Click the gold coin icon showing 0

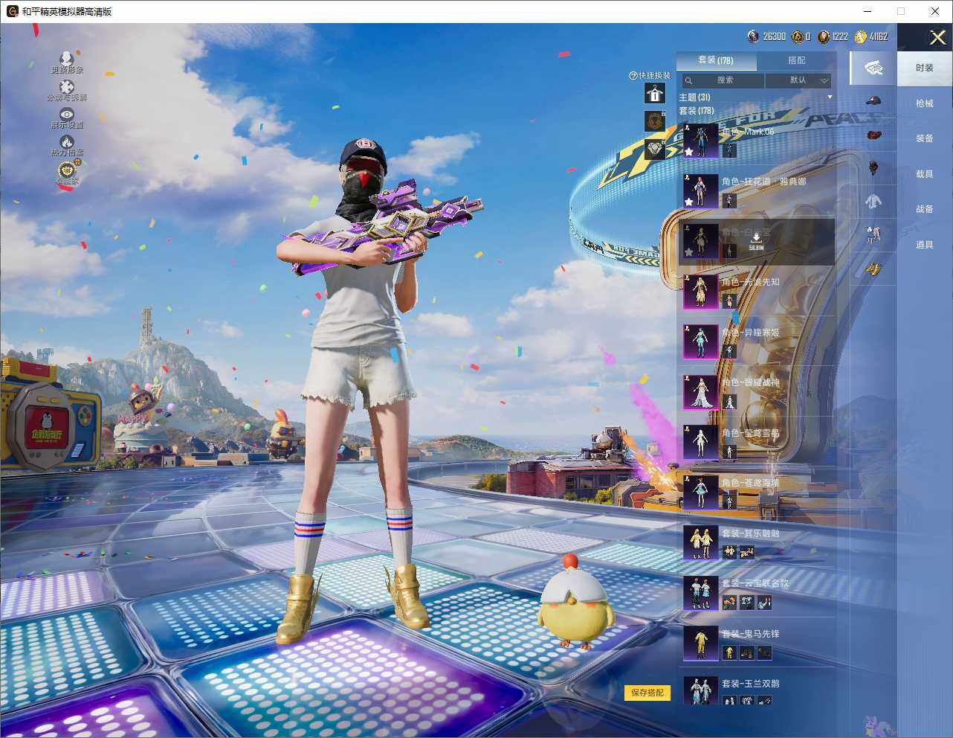tap(798, 36)
